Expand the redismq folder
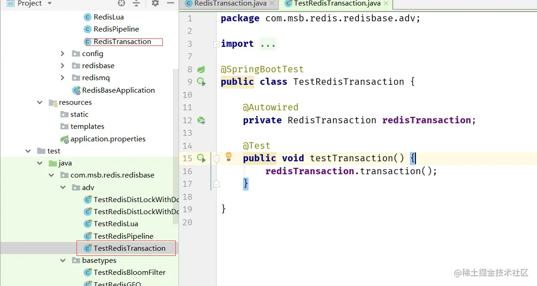This screenshot has width=537, height=286. [62, 78]
